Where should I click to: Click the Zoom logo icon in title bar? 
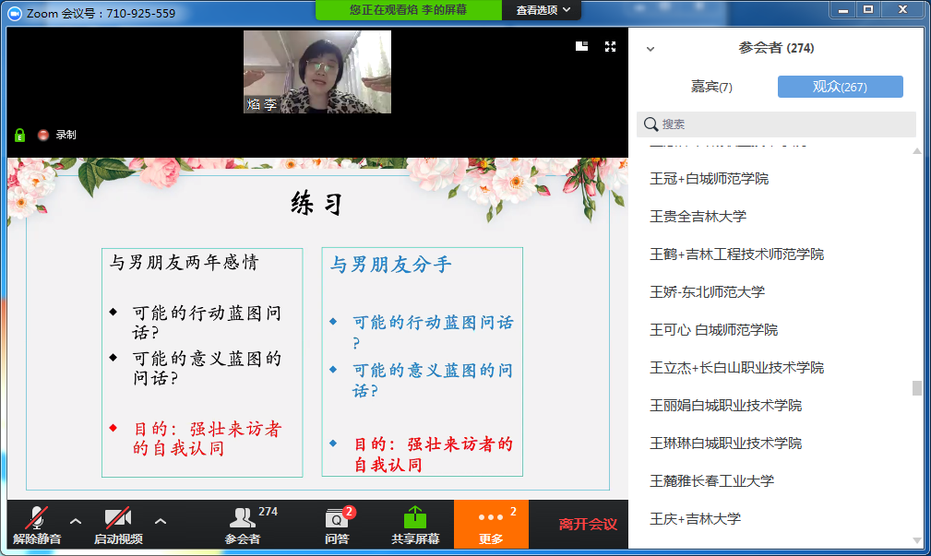point(14,13)
